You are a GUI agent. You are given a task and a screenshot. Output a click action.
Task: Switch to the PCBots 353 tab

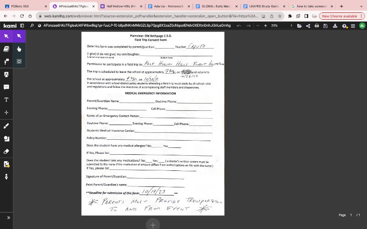pyautogui.click(x=26, y=6)
